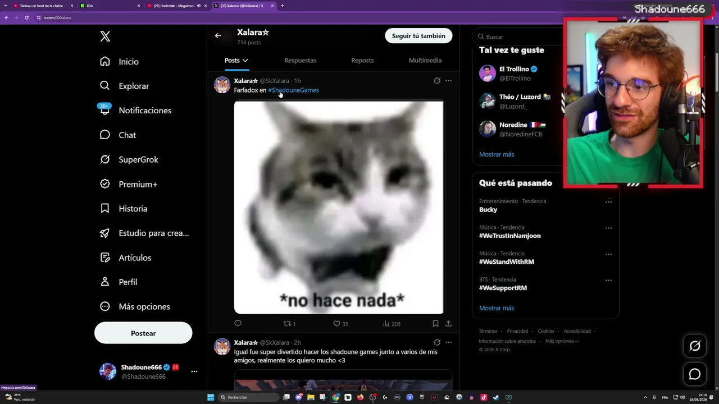The height and width of the screenshot is (404, 719).
Task: Open the floating Grok button
Action: pos(695,346)
